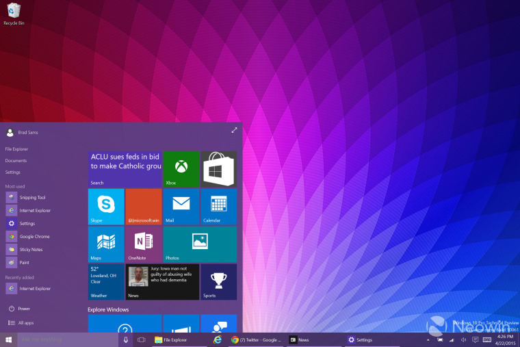Viewport: 520px width, 347px height.
Task: Open the Store shopping bag tile
Action: point(218,169)
